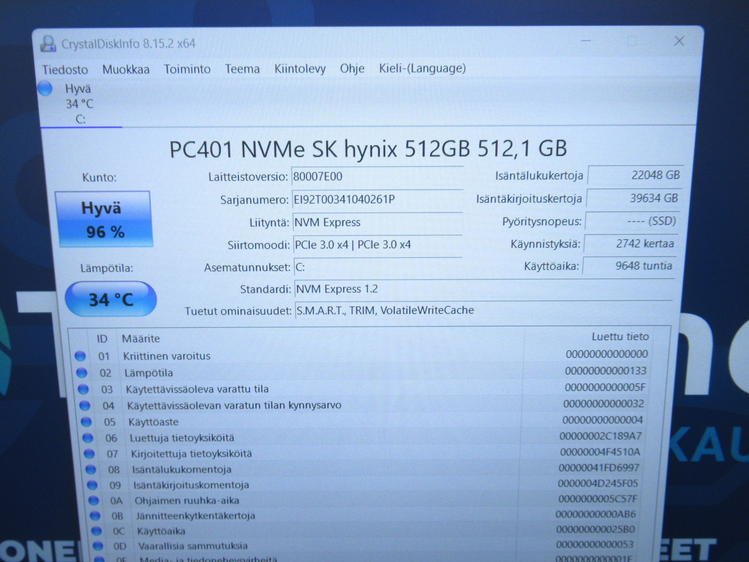Click the status orb for Käyttöaste row

pyautogui.click(x=86, y=422)
